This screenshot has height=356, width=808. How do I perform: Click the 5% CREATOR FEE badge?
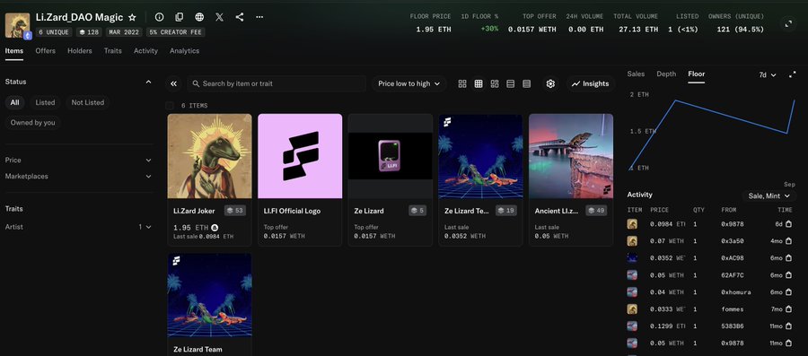click(175, 32)
